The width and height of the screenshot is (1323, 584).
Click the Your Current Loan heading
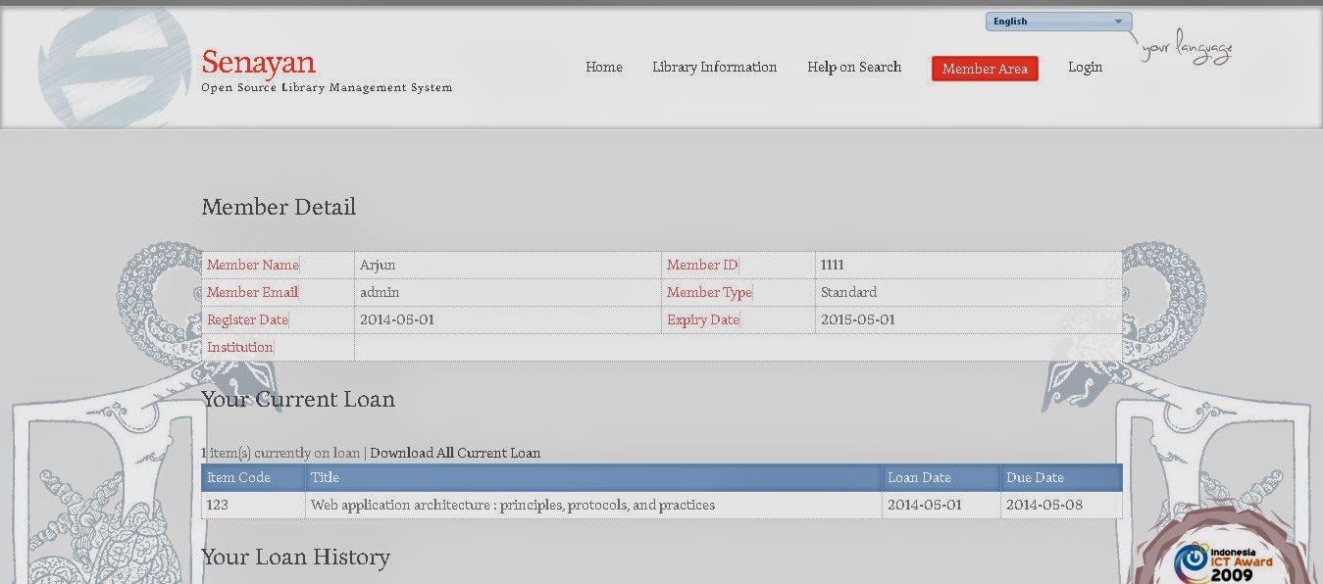pyautogui.click(x=298, y=399)
